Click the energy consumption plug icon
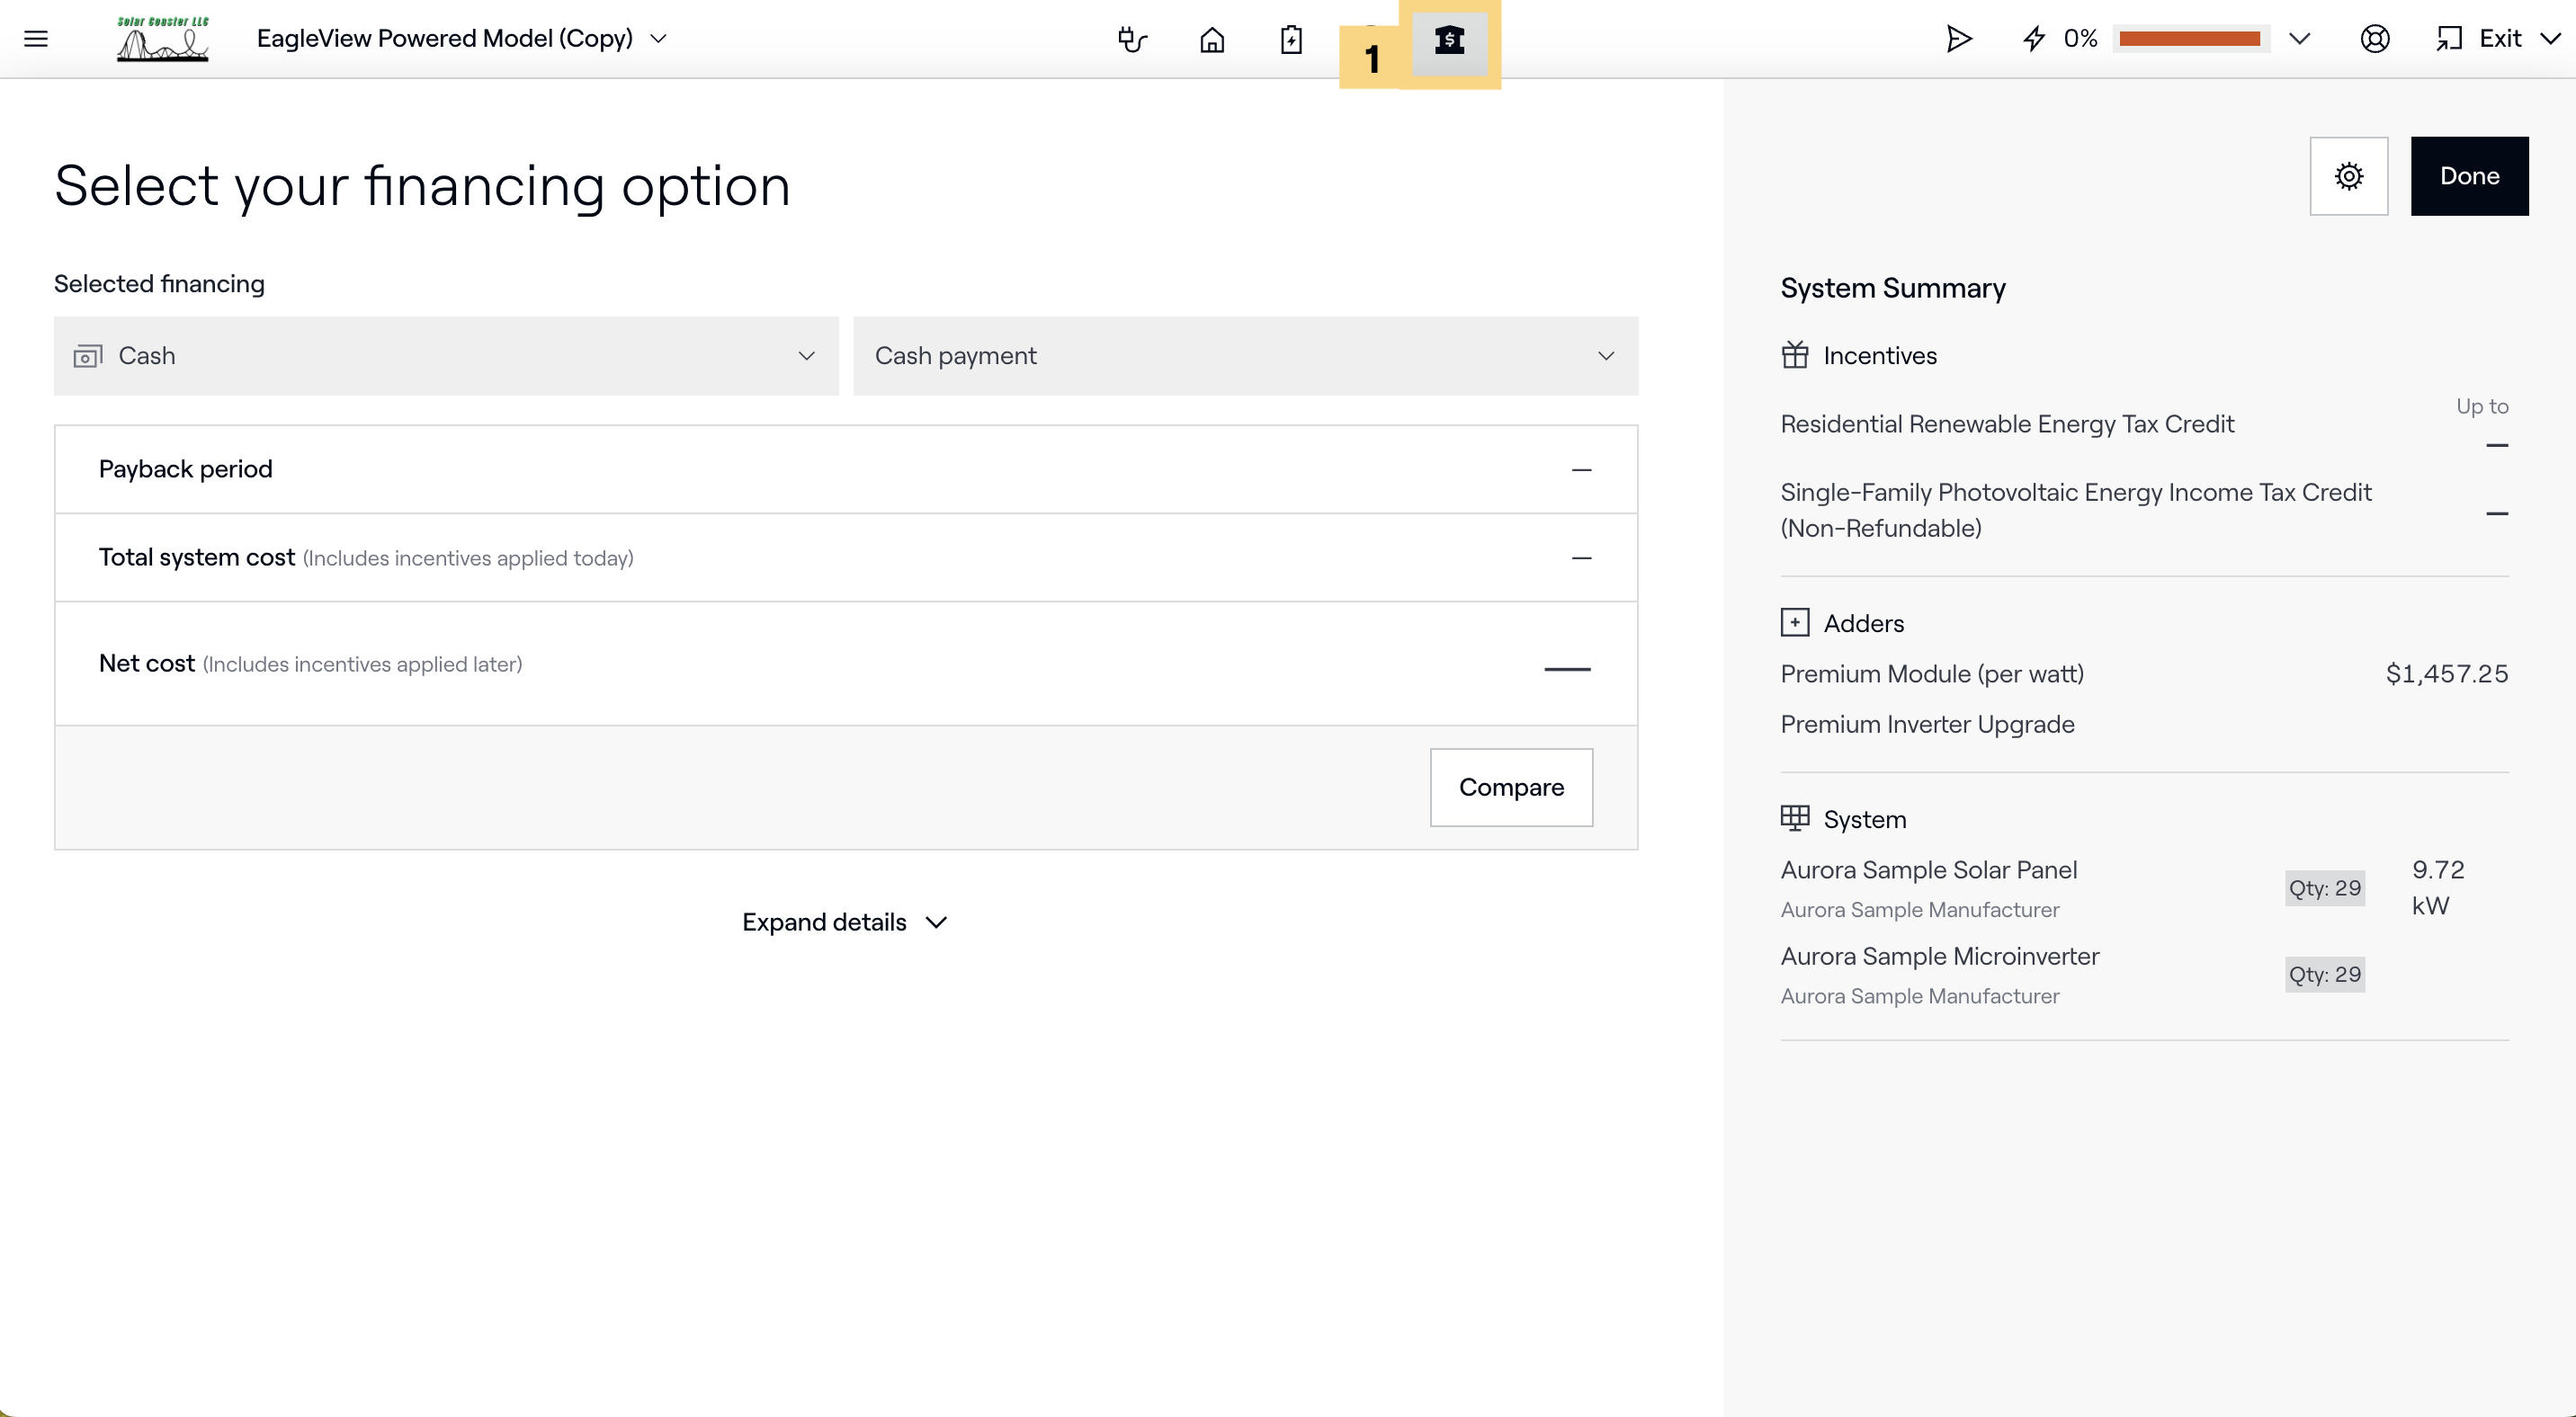This screenshot has width=2576, height=1417. pos(1132,39)
